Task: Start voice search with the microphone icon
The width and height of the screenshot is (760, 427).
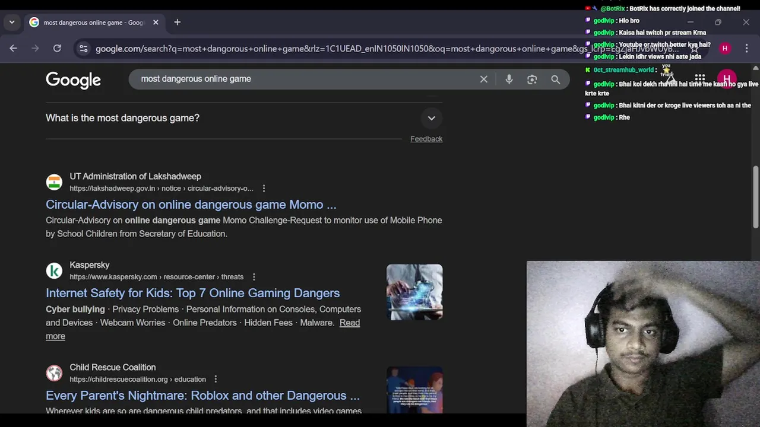Action: coord(509,79)
